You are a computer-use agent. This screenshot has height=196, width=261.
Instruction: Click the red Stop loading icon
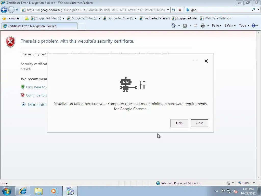point(180,10)
